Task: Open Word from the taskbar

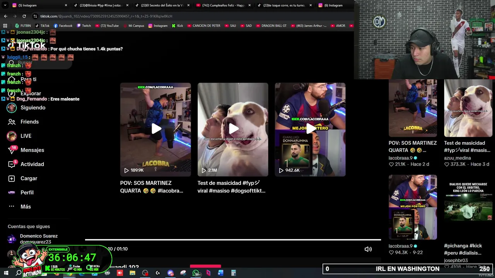Action: (x=220, y=273)
